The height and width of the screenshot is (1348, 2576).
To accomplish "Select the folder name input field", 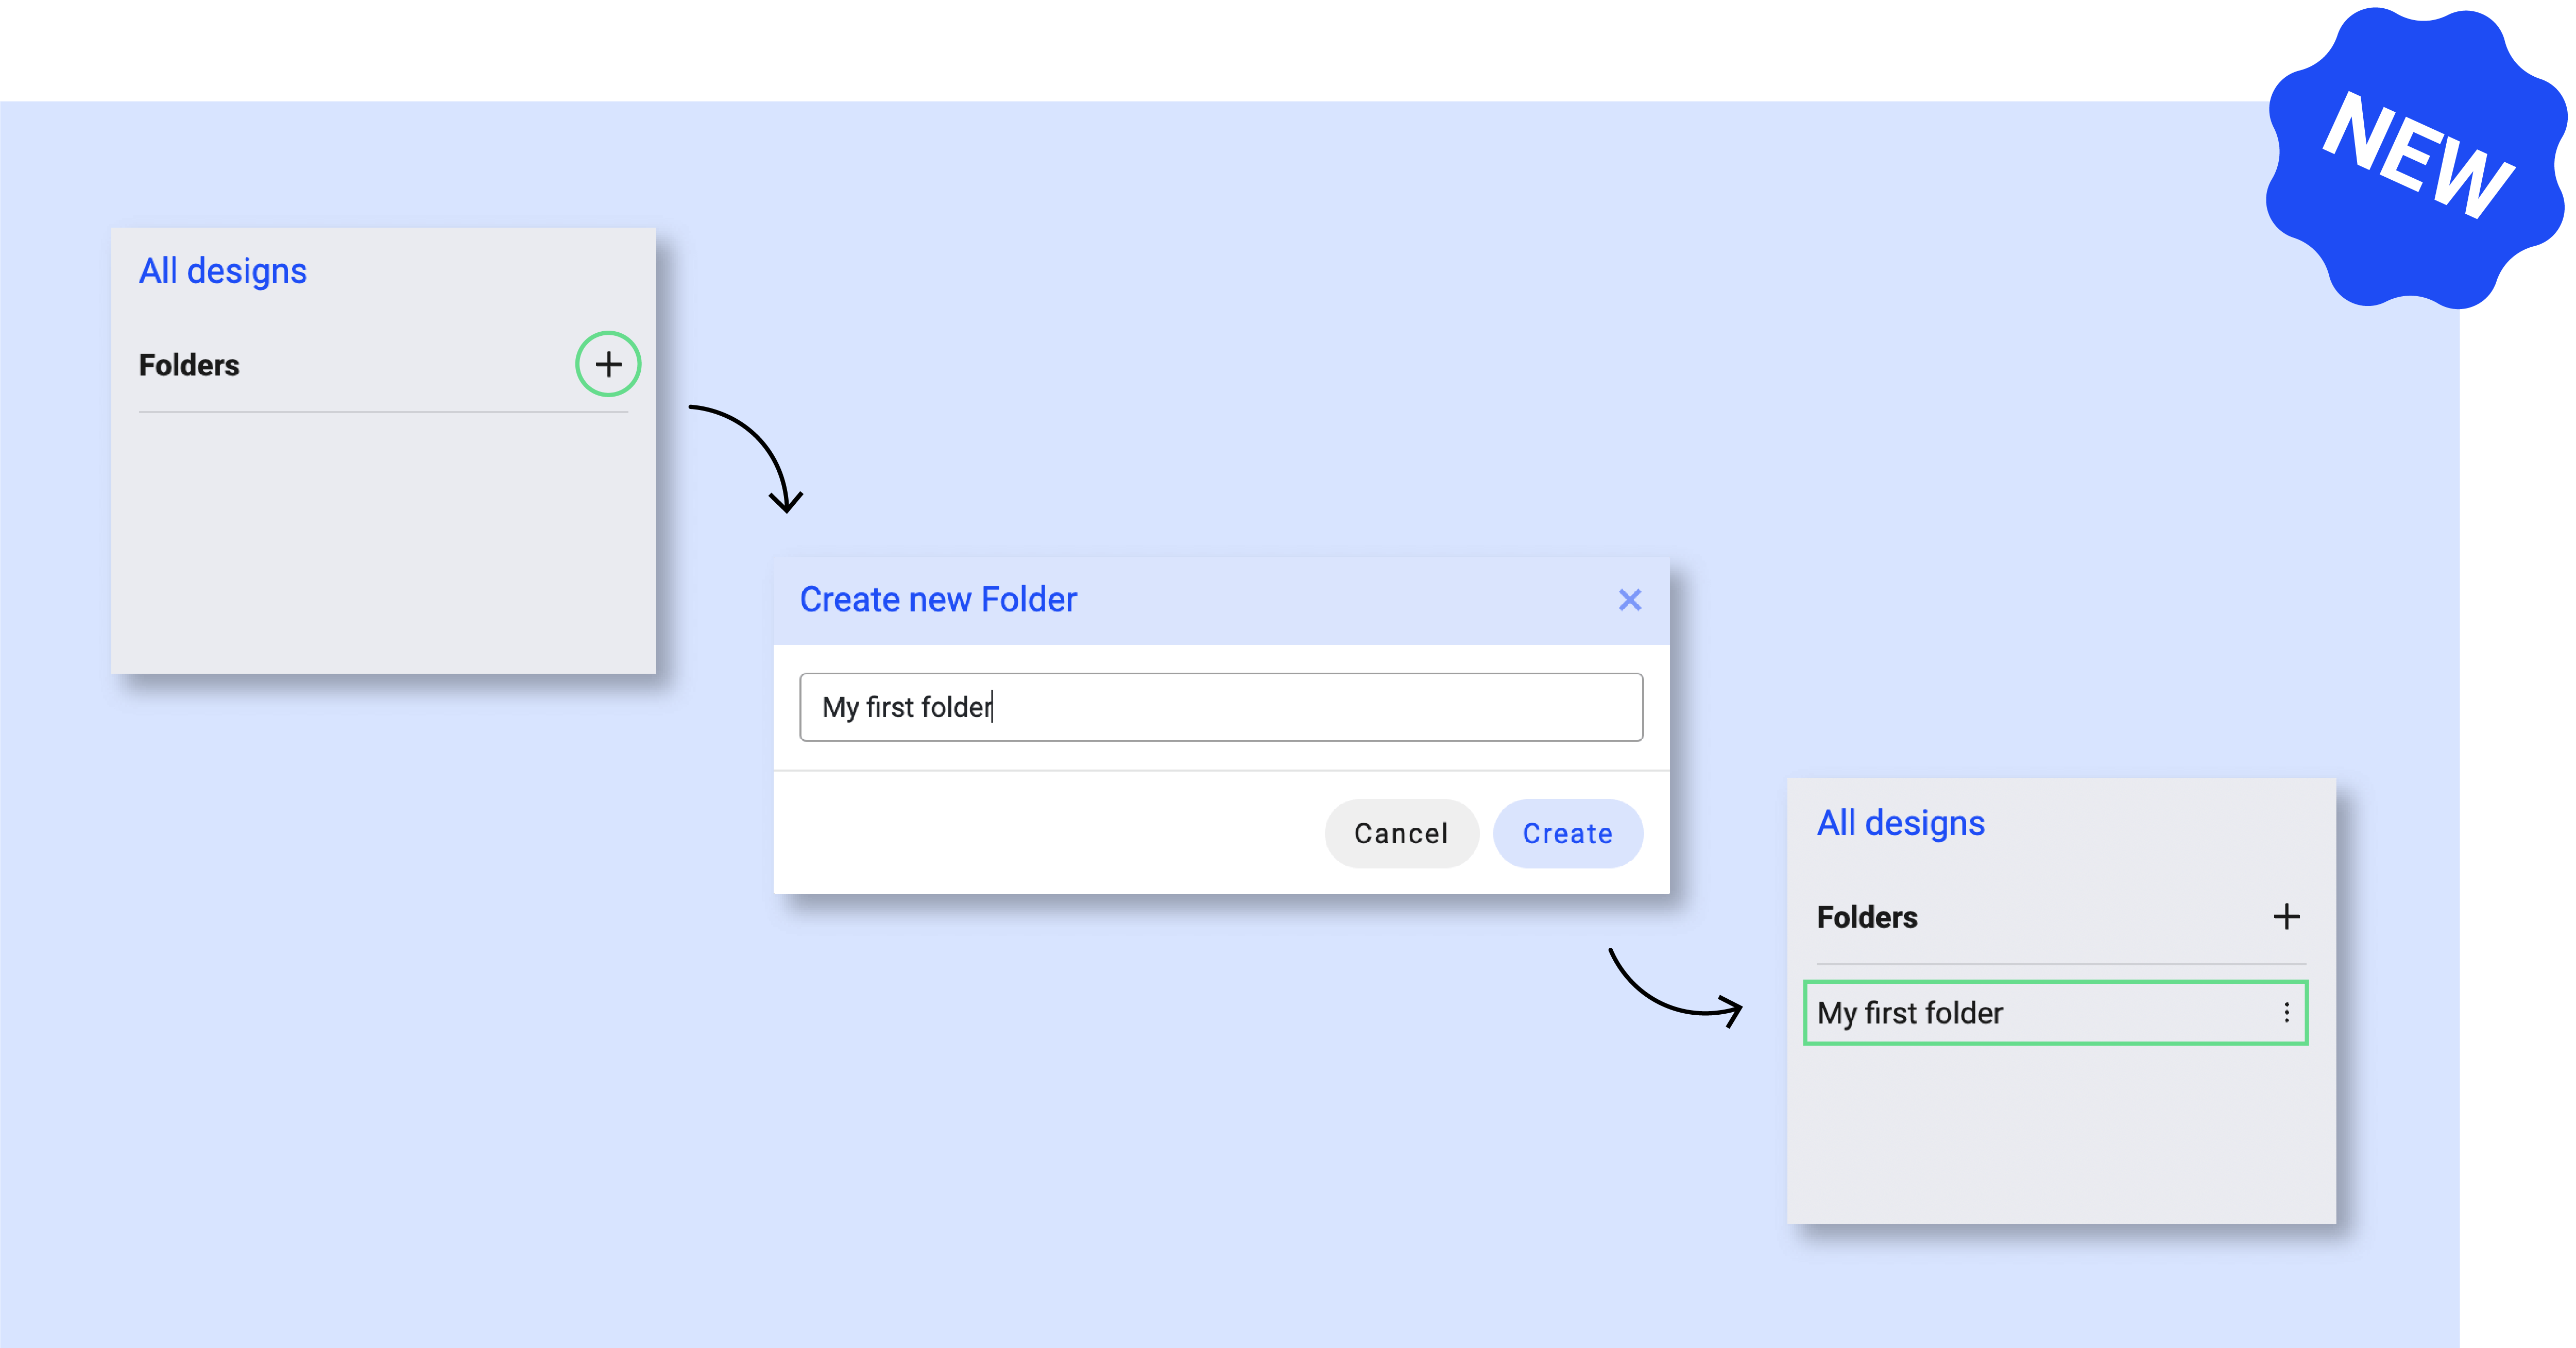I will [x=1220, y=706].
